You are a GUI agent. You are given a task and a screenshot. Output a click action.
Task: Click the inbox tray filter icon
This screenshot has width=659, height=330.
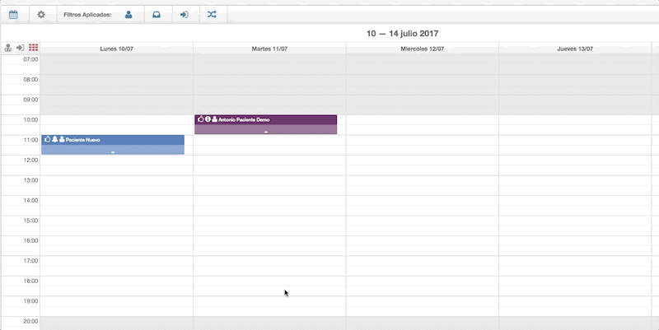[x=157, y=15]
